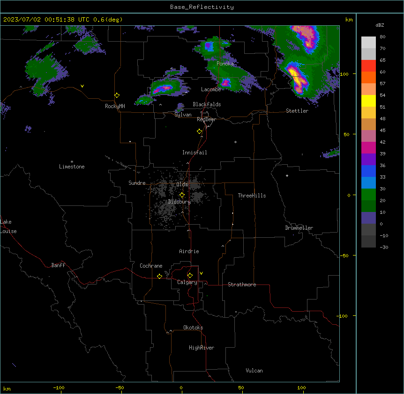
Task: Click the -50 tick on horizontal km axis
Action: coord(120,387)
